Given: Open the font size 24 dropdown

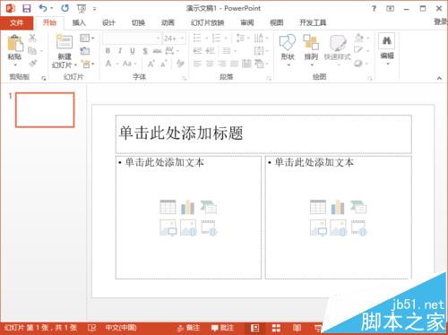Looking at the screenshot, I should click(x=182, y=39).
